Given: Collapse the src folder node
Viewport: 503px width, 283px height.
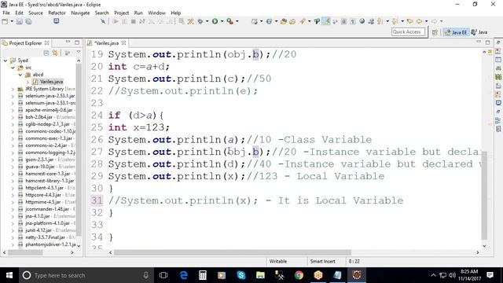Looking at the screenshot, I should coord(13,68).
